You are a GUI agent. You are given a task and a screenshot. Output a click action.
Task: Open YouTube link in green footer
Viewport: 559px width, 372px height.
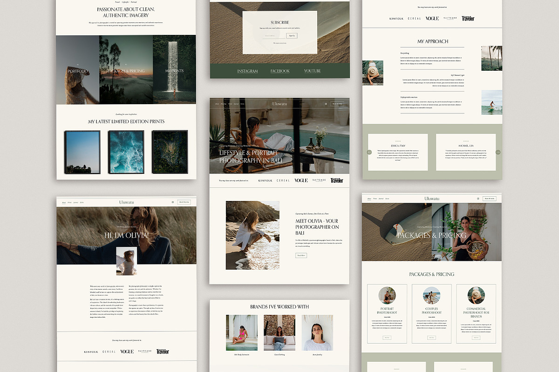[x=312, y=71]
